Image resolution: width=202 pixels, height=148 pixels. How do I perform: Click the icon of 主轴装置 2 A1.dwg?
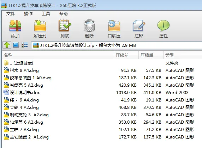pos(6,137)
